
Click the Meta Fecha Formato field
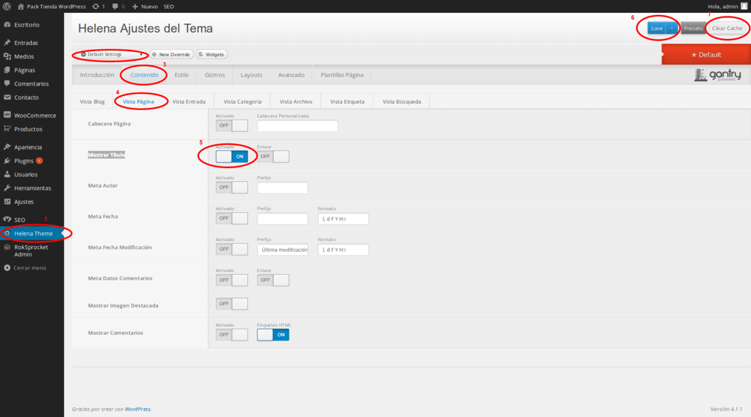click(x=343, y=219)
